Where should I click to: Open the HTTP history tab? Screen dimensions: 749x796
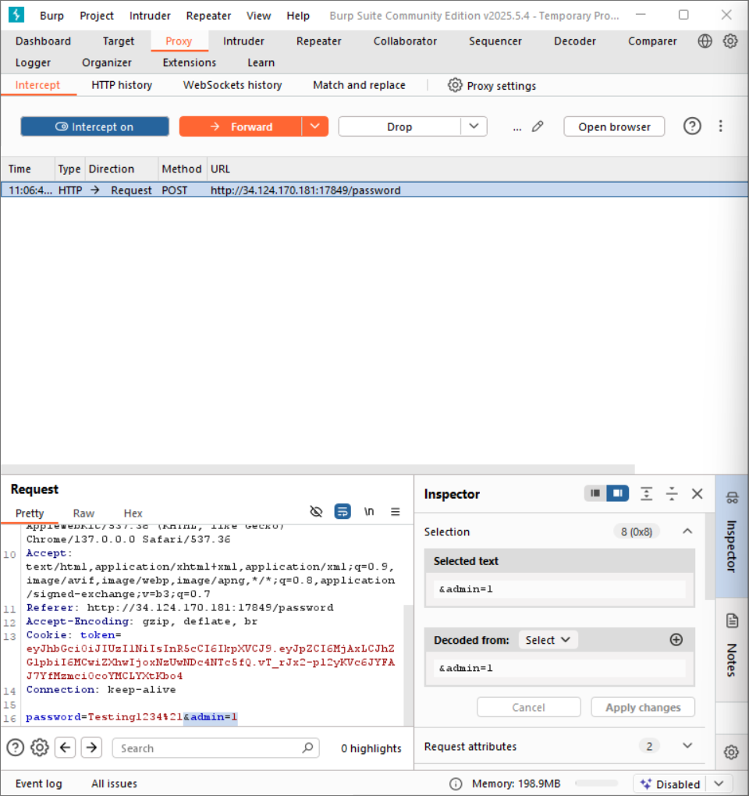coord(122,85)
